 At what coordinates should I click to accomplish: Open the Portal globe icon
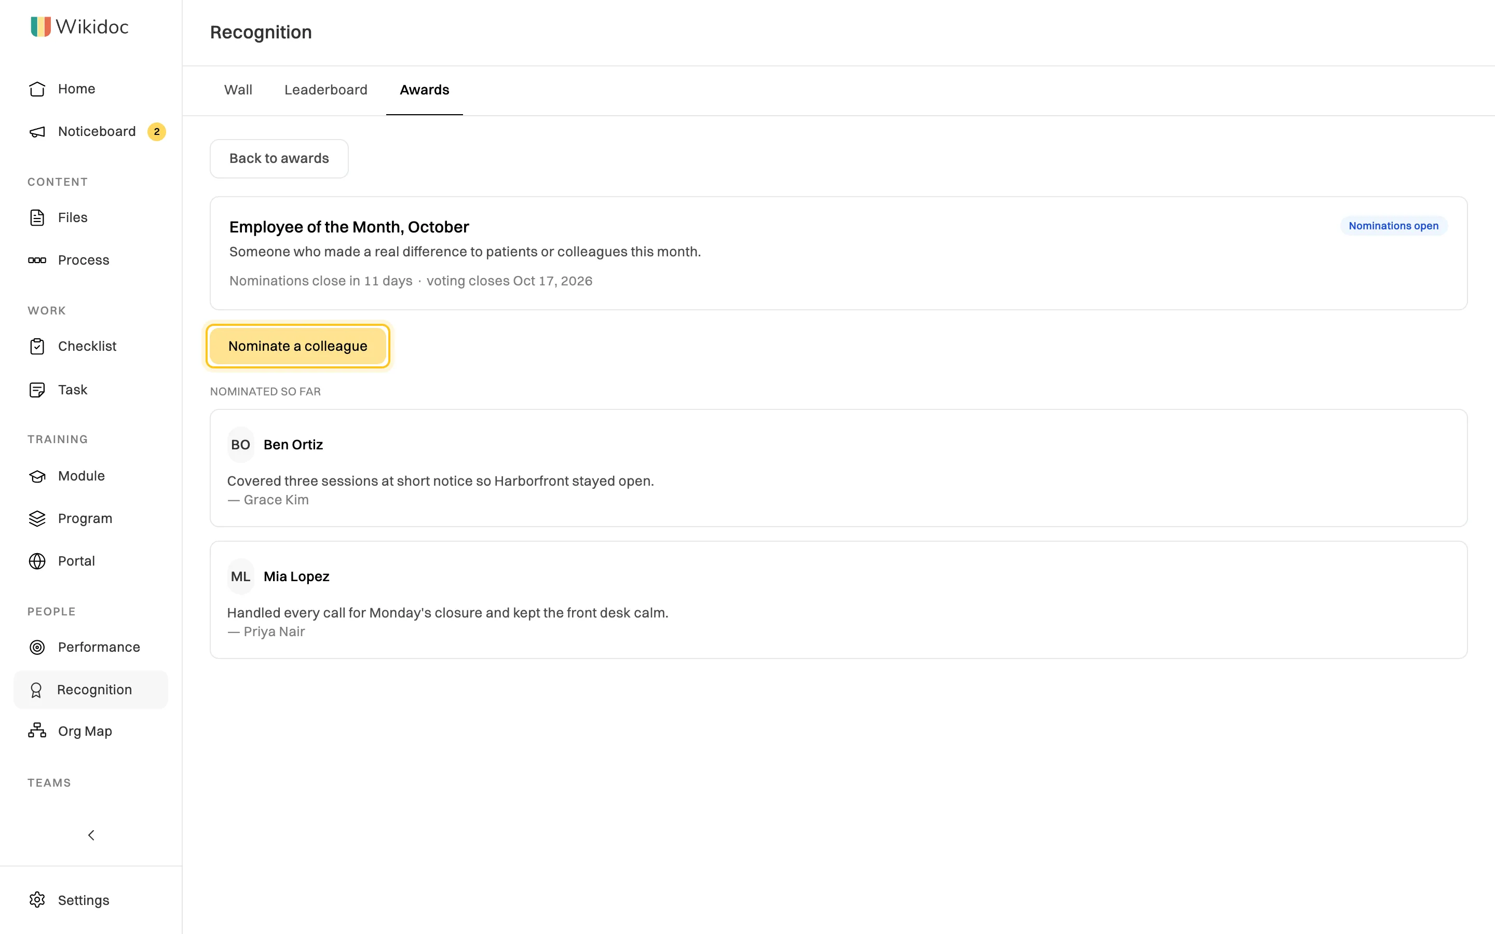(37, 561)
